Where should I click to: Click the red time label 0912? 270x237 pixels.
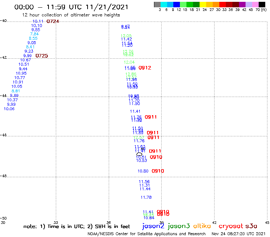click(145, 68)
